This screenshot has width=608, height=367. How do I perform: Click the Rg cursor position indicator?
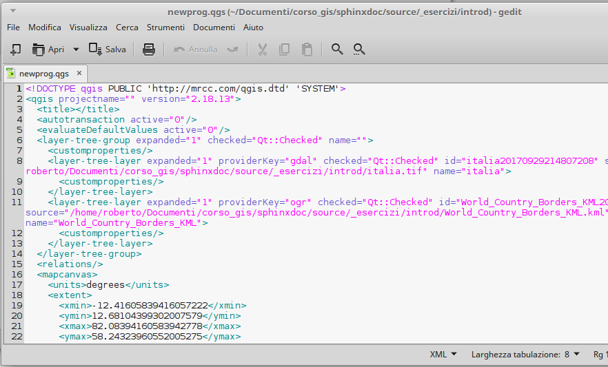pyautogui.click(x=600, y=354)
